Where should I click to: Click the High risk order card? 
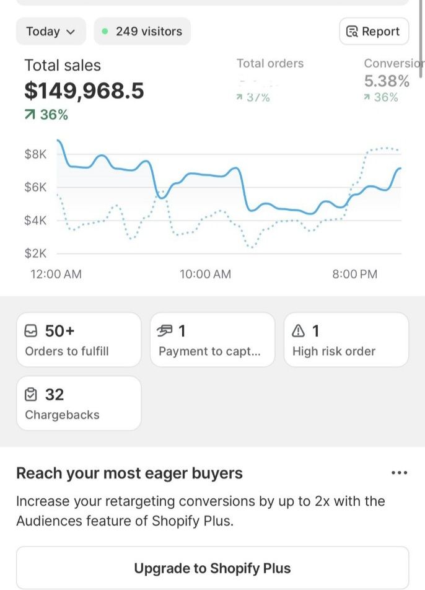point(346,340)
